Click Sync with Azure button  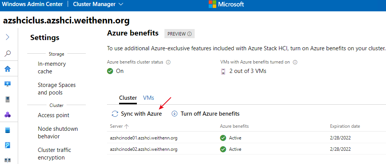[x=136, y=114]
